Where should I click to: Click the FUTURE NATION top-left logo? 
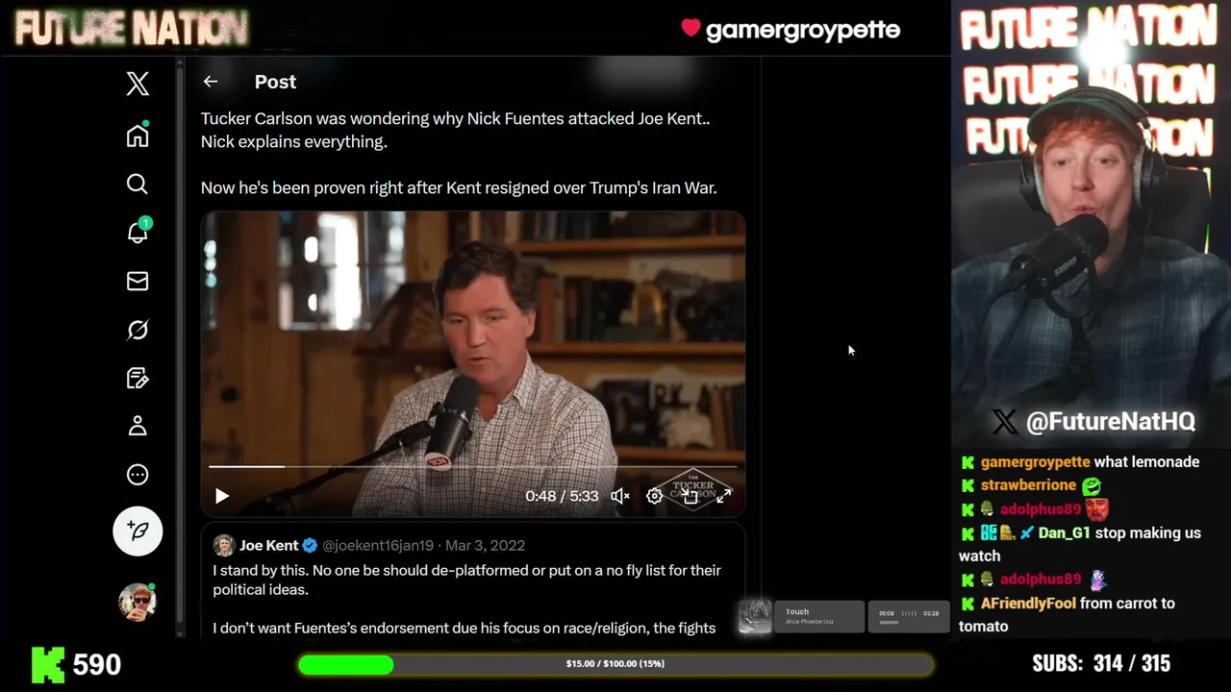click(131, 29)
